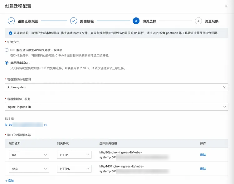
Task: Go to the 路由校验 step label
Action: 87,21
